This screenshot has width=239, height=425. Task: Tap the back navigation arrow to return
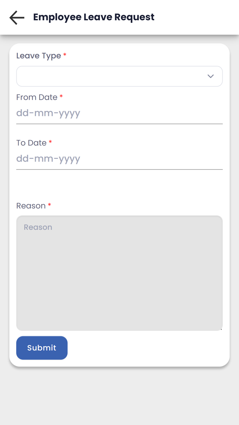pyautogui.click(x=16, y=17)
